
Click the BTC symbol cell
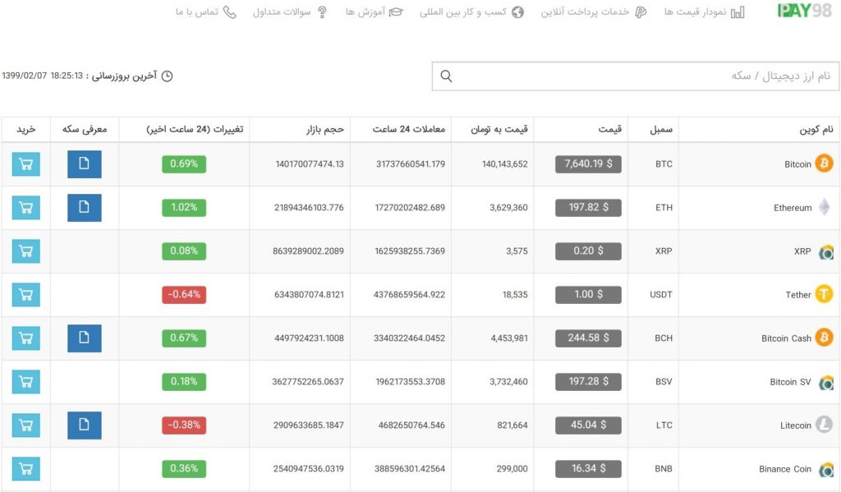(x=664, y=164)
